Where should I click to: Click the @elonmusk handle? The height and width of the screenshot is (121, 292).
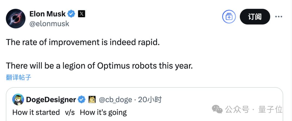[x=49, y=24]
